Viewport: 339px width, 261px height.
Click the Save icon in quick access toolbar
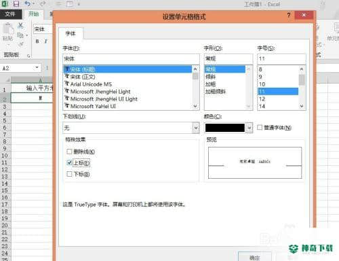click(x=16, y=3)
